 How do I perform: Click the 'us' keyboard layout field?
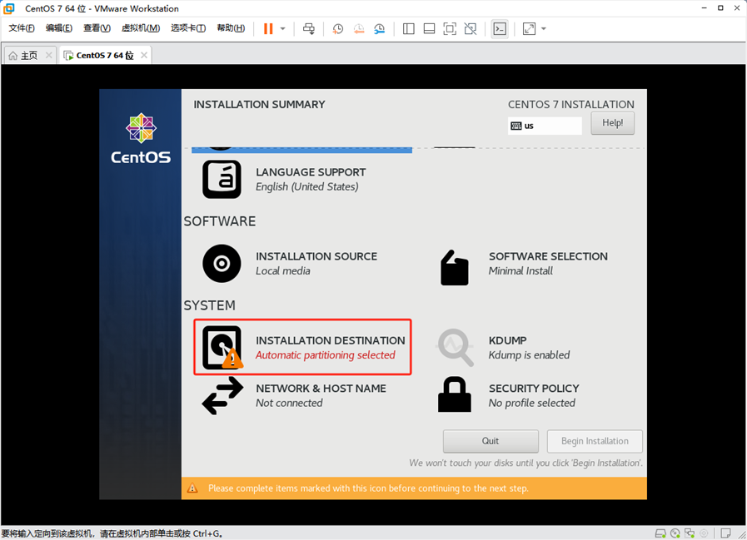click(545, 126)
